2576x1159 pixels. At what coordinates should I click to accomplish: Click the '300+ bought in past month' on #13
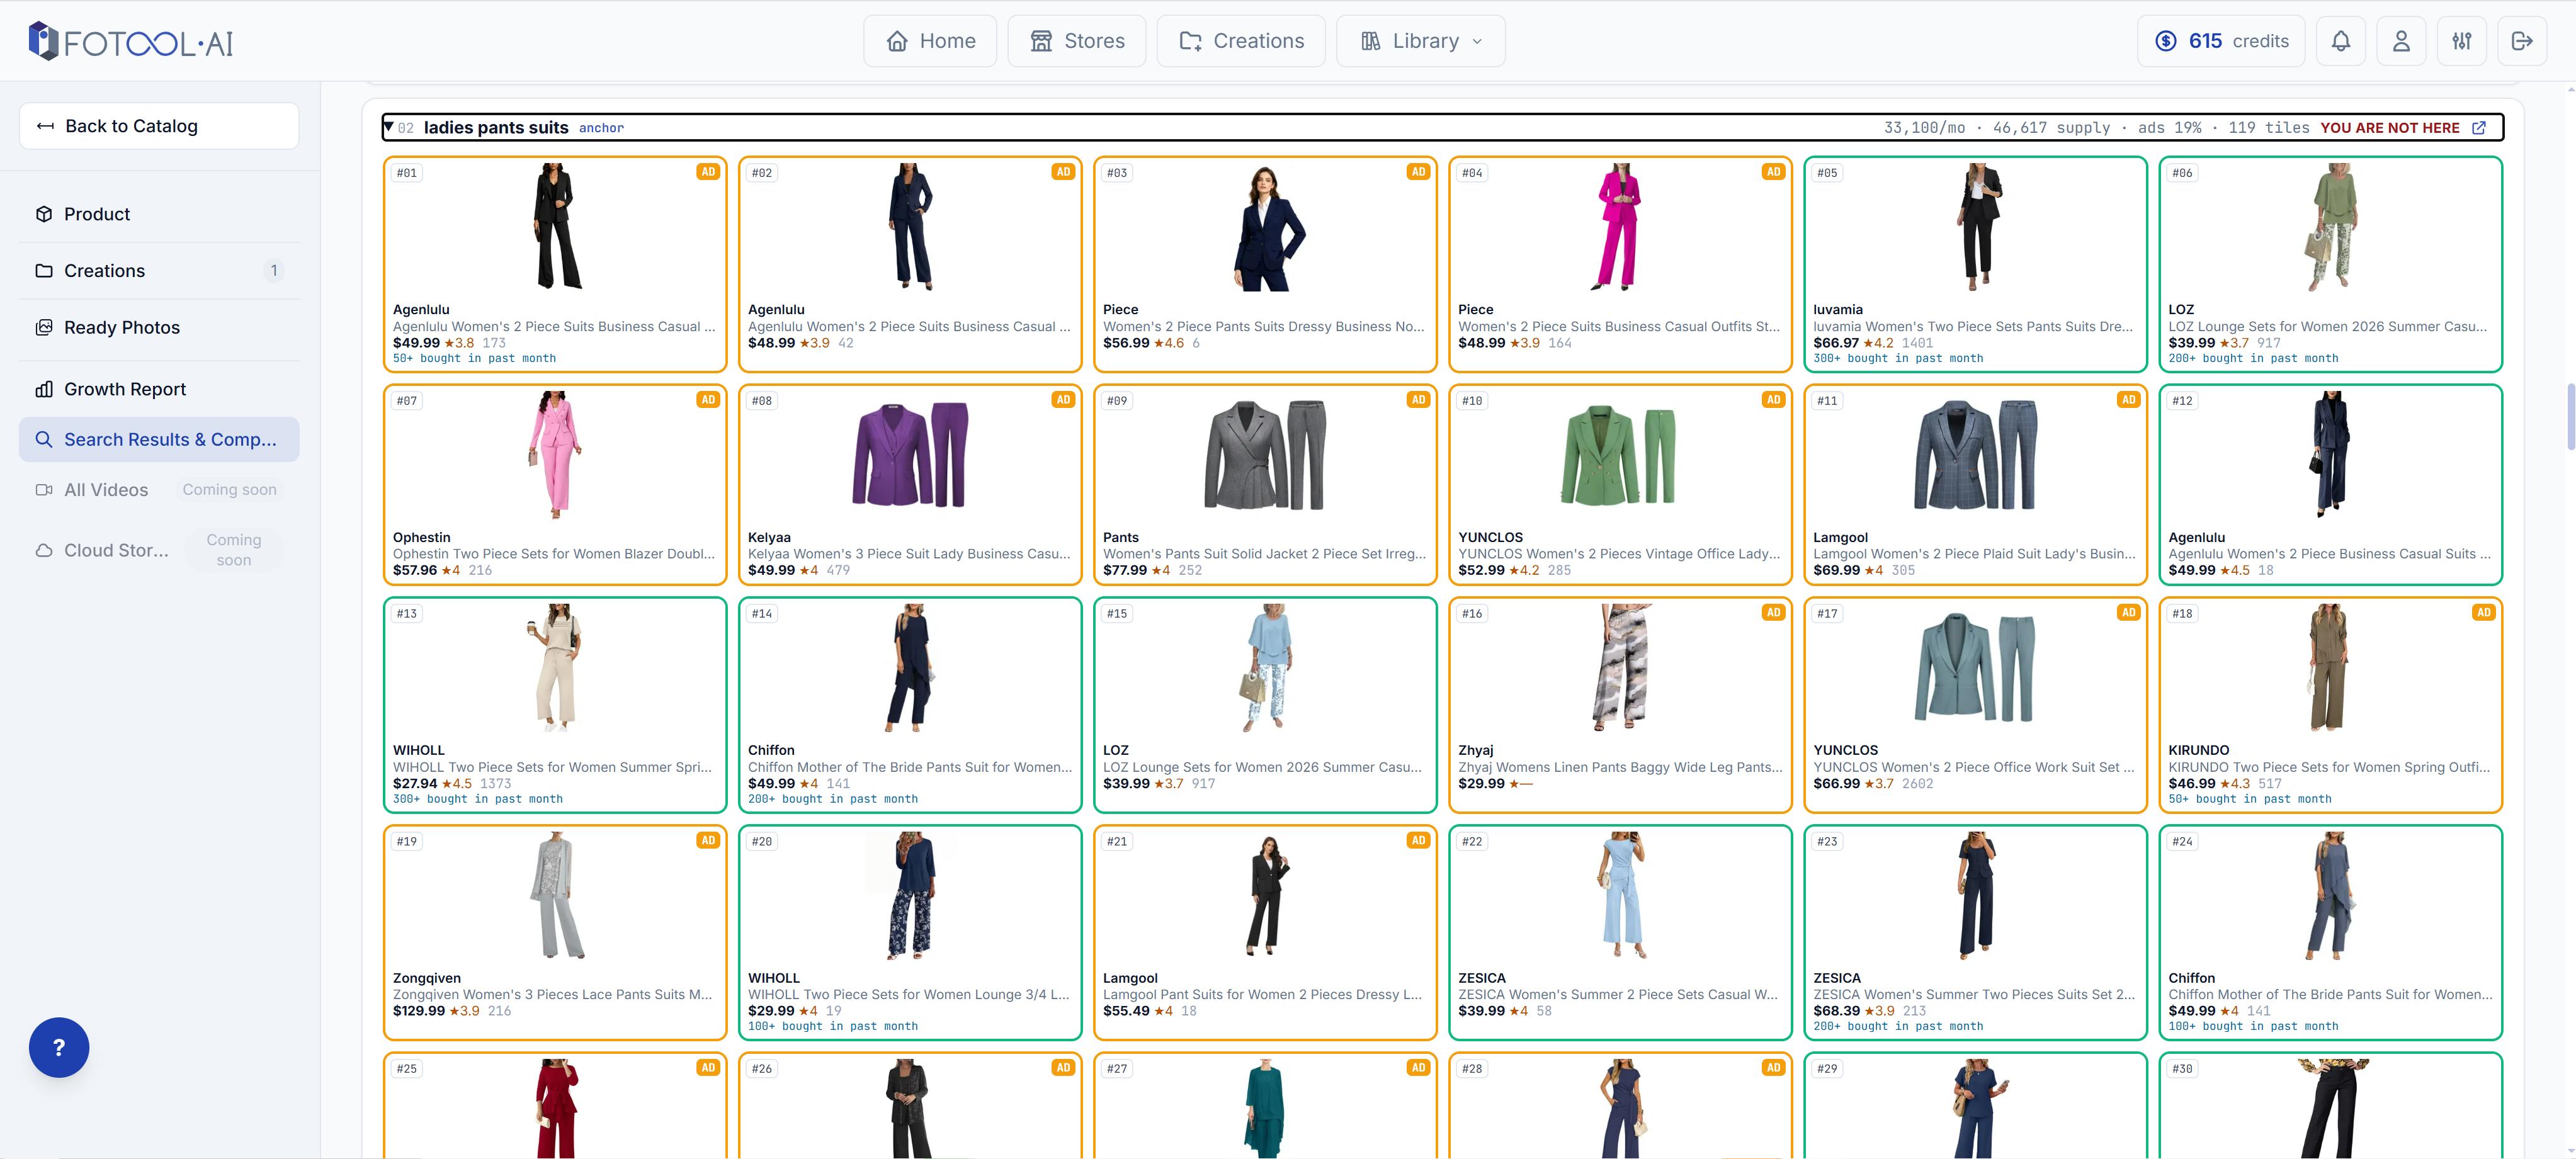click(x=478, y=799)
